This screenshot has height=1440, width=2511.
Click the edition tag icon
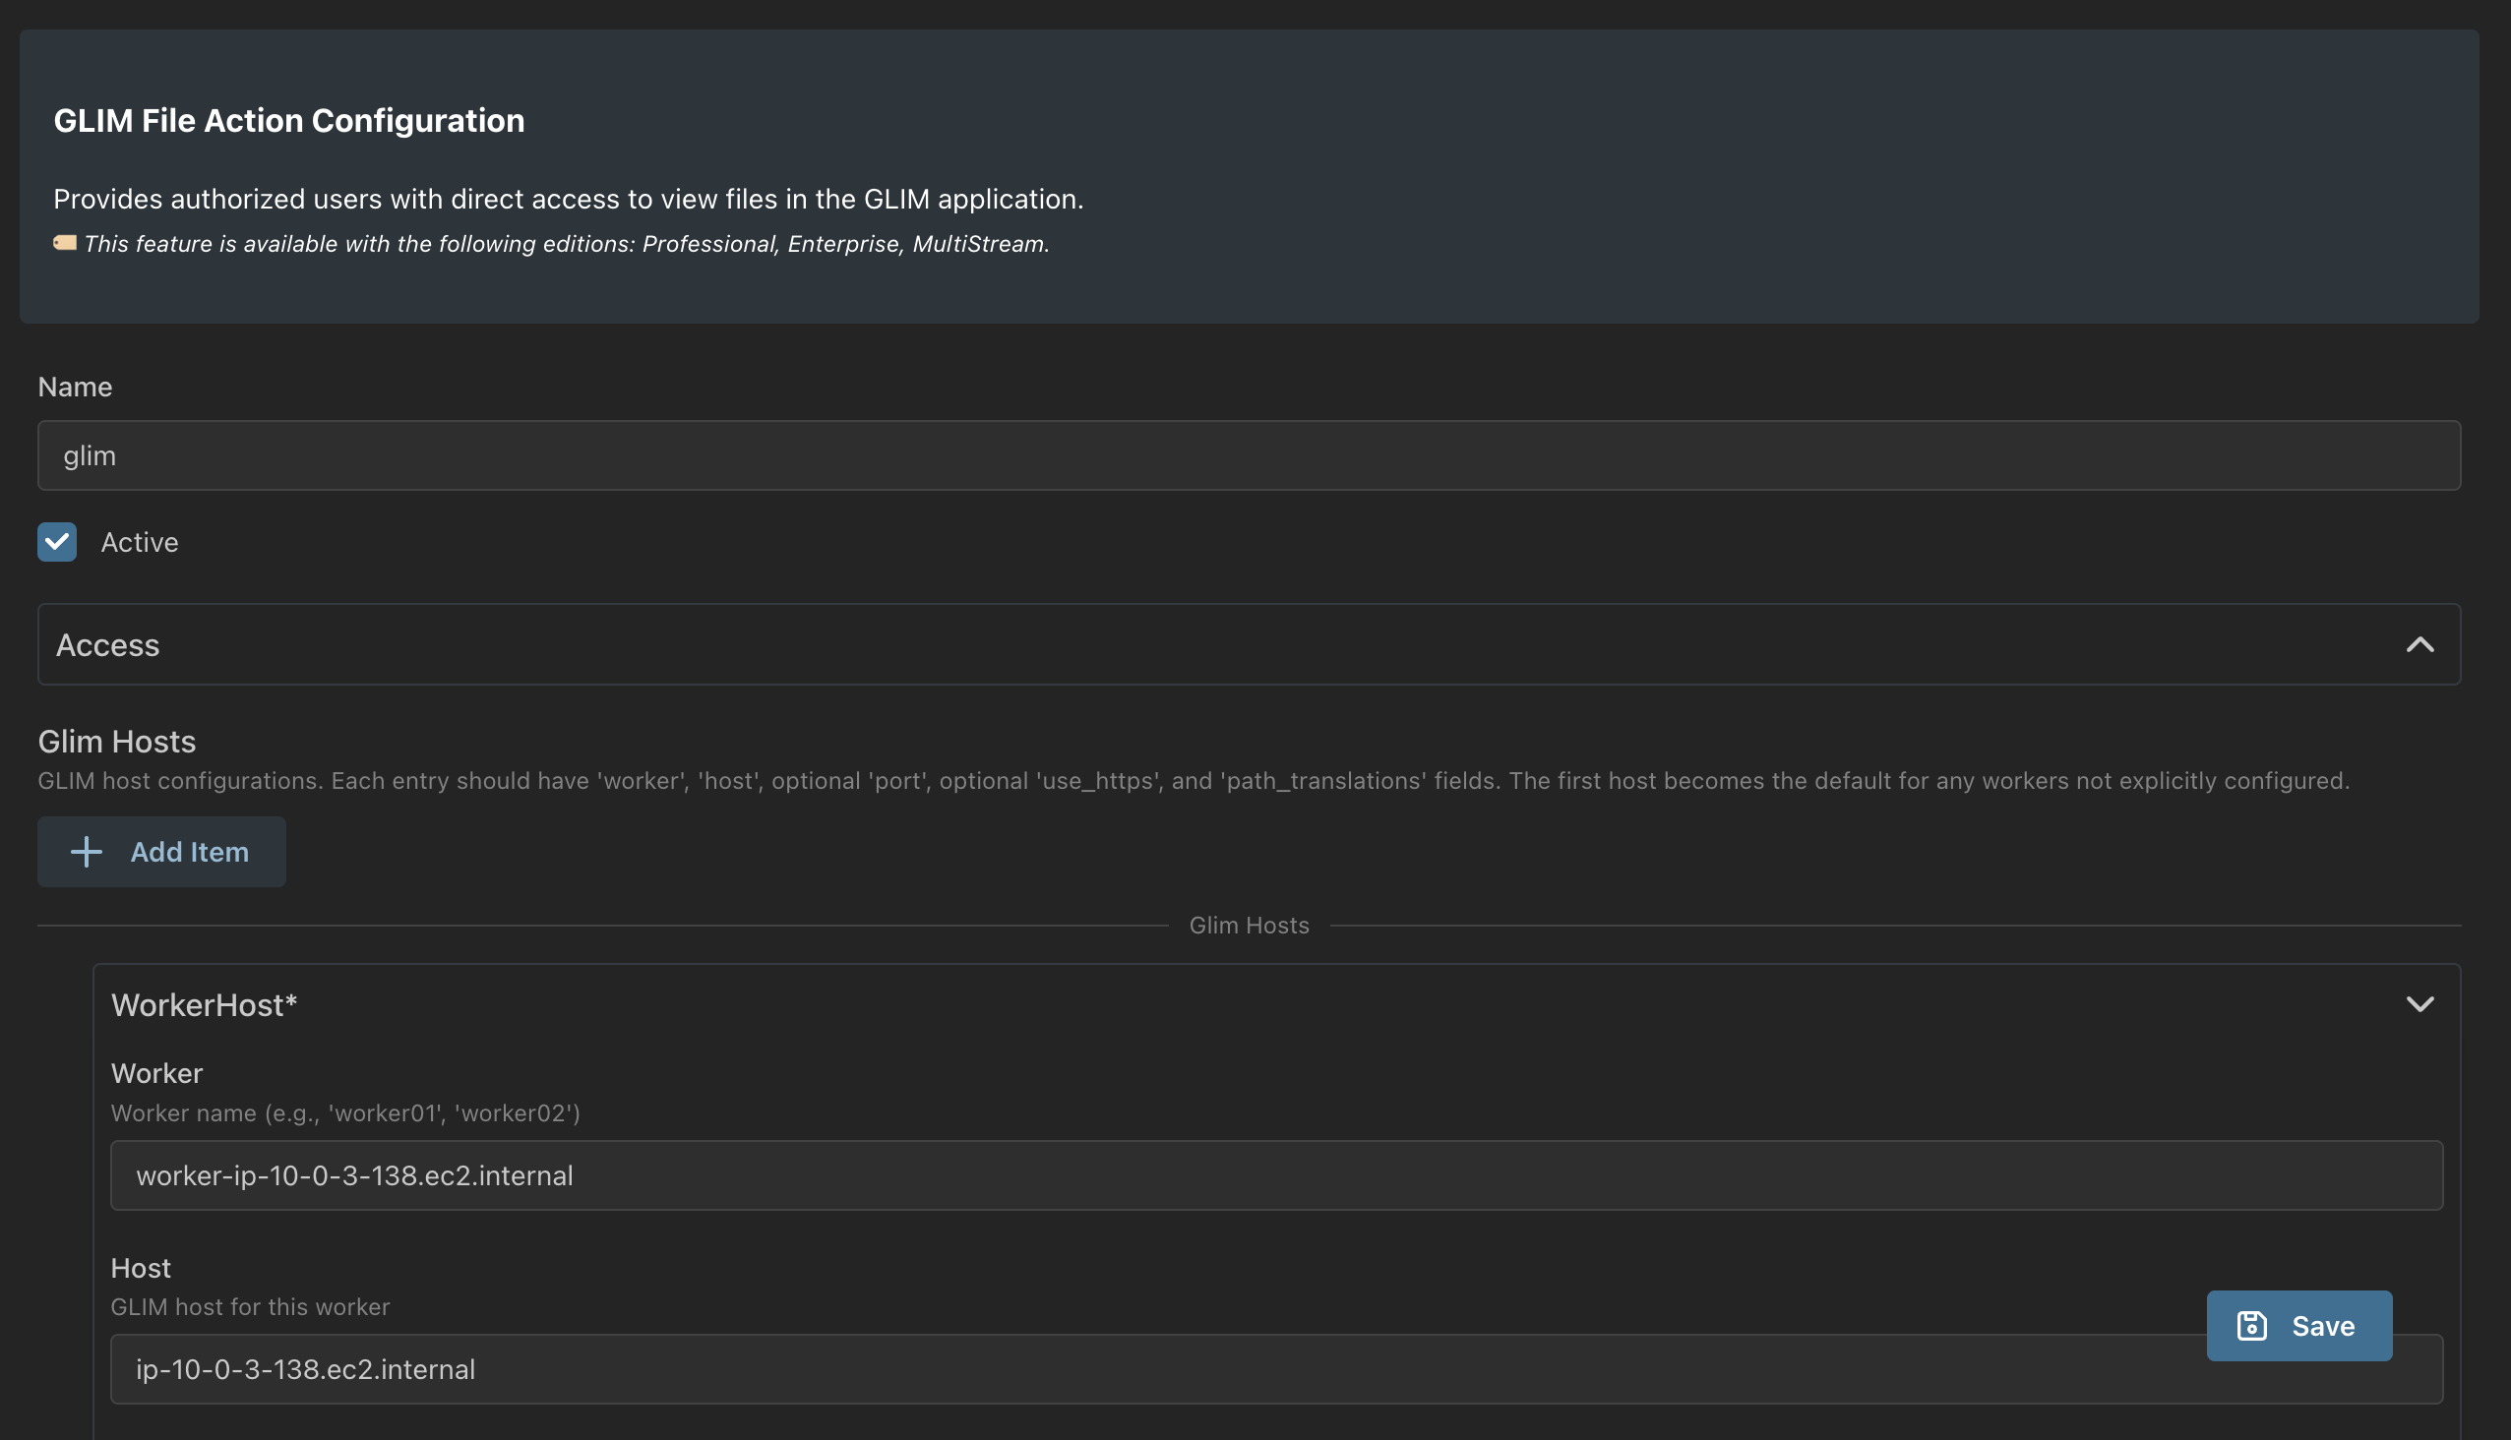(x=65, y=243)
